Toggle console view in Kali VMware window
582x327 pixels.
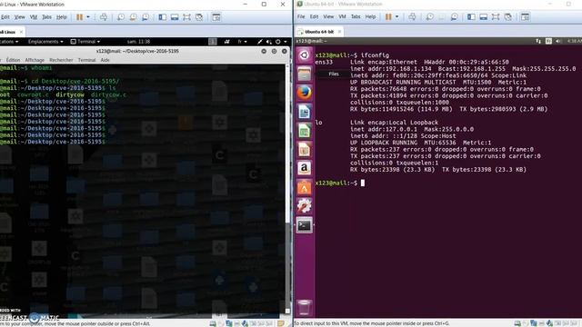(x=216, y=17)
